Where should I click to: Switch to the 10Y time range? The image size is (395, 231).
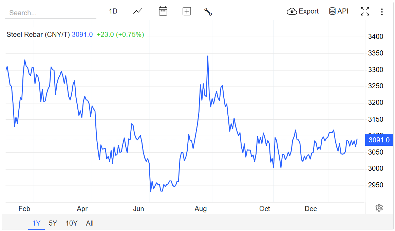(72, 223)
